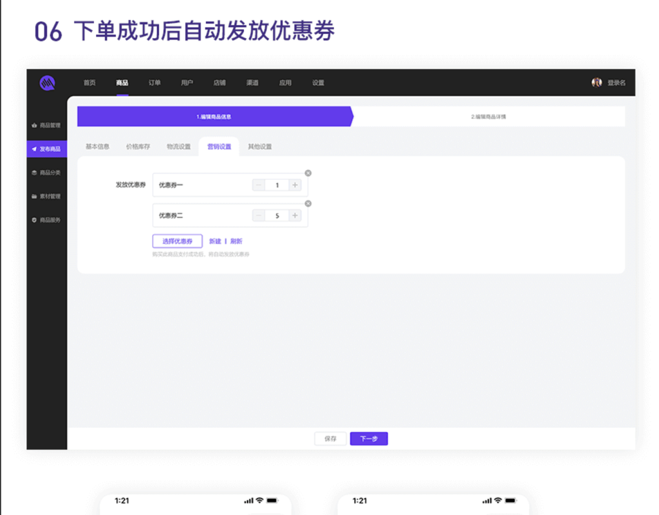Open the 素材管理 sidebar panel
659x515 pixels.
(x=51, y=196)
